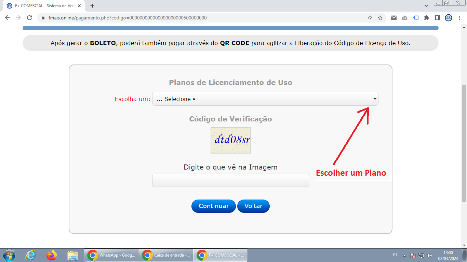Click the share page icon
Image resolution: width=467 pixels, height=262 pixels.
tap(369, 18)
